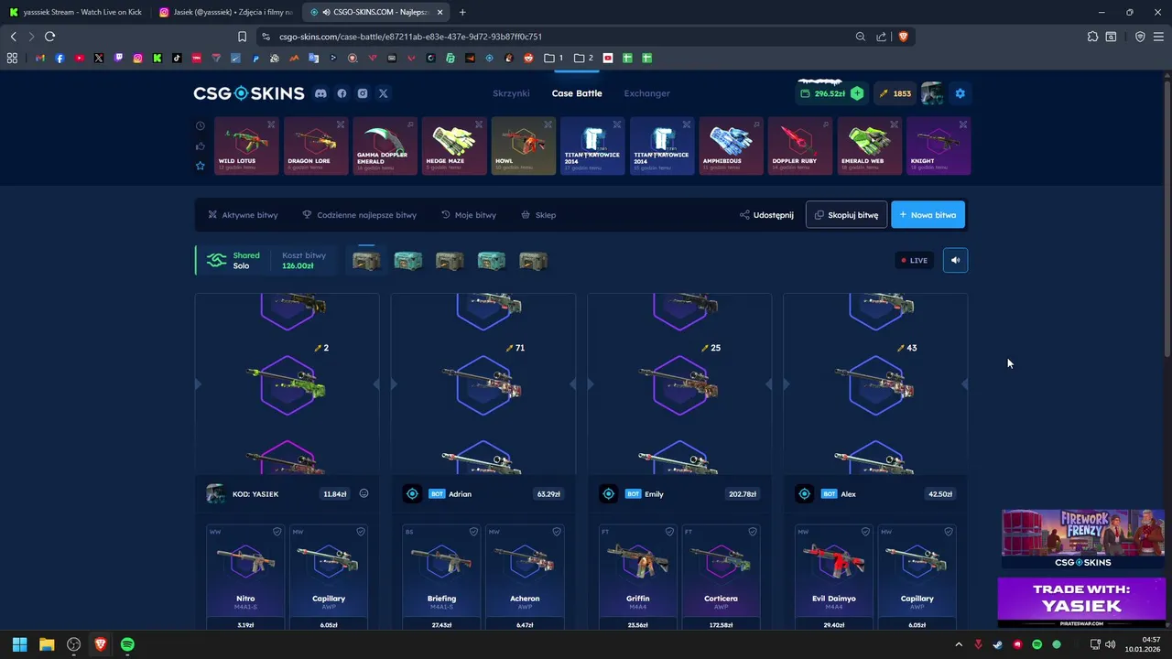1172x659 pixels.
Task: Open the Case Battle tab
Action: click(x=577, y=93)
